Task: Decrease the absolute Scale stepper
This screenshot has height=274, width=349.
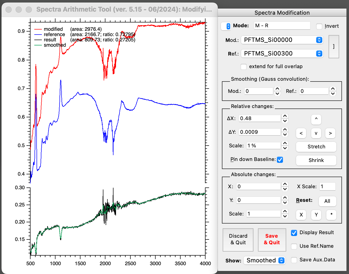Action: (x=285, y=216)
